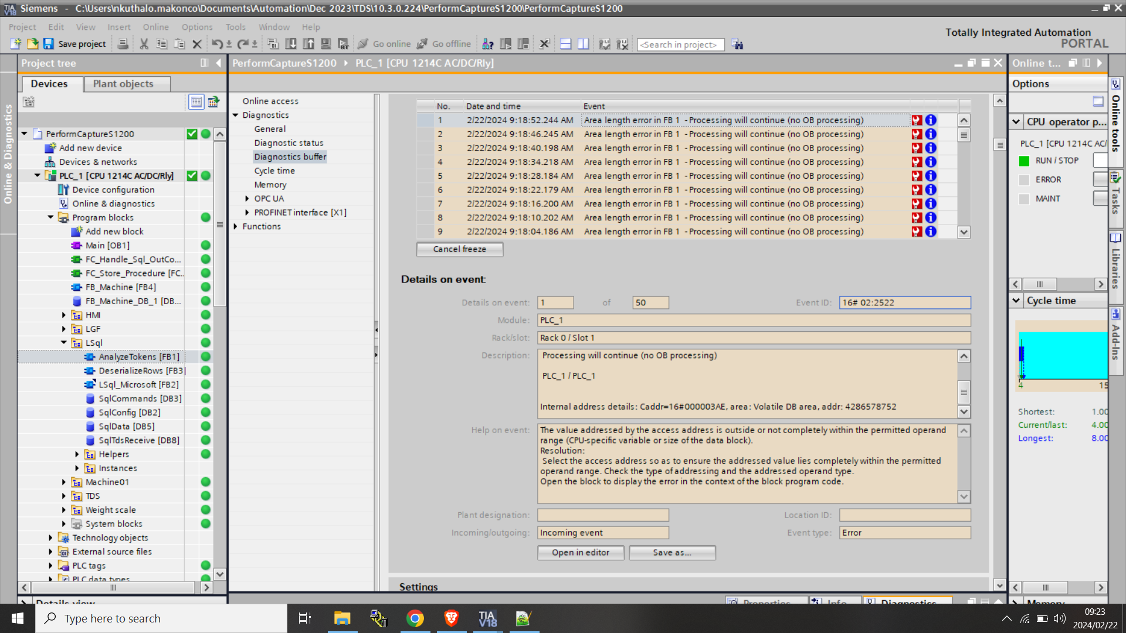Viewport: 1126px width, 633px height.
Task: Click info icon of event 3
Action: [931, 148]
